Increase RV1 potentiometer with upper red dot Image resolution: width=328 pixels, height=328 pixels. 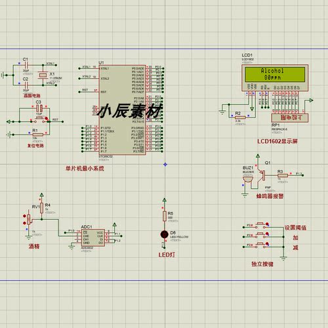tap(24, 216)
